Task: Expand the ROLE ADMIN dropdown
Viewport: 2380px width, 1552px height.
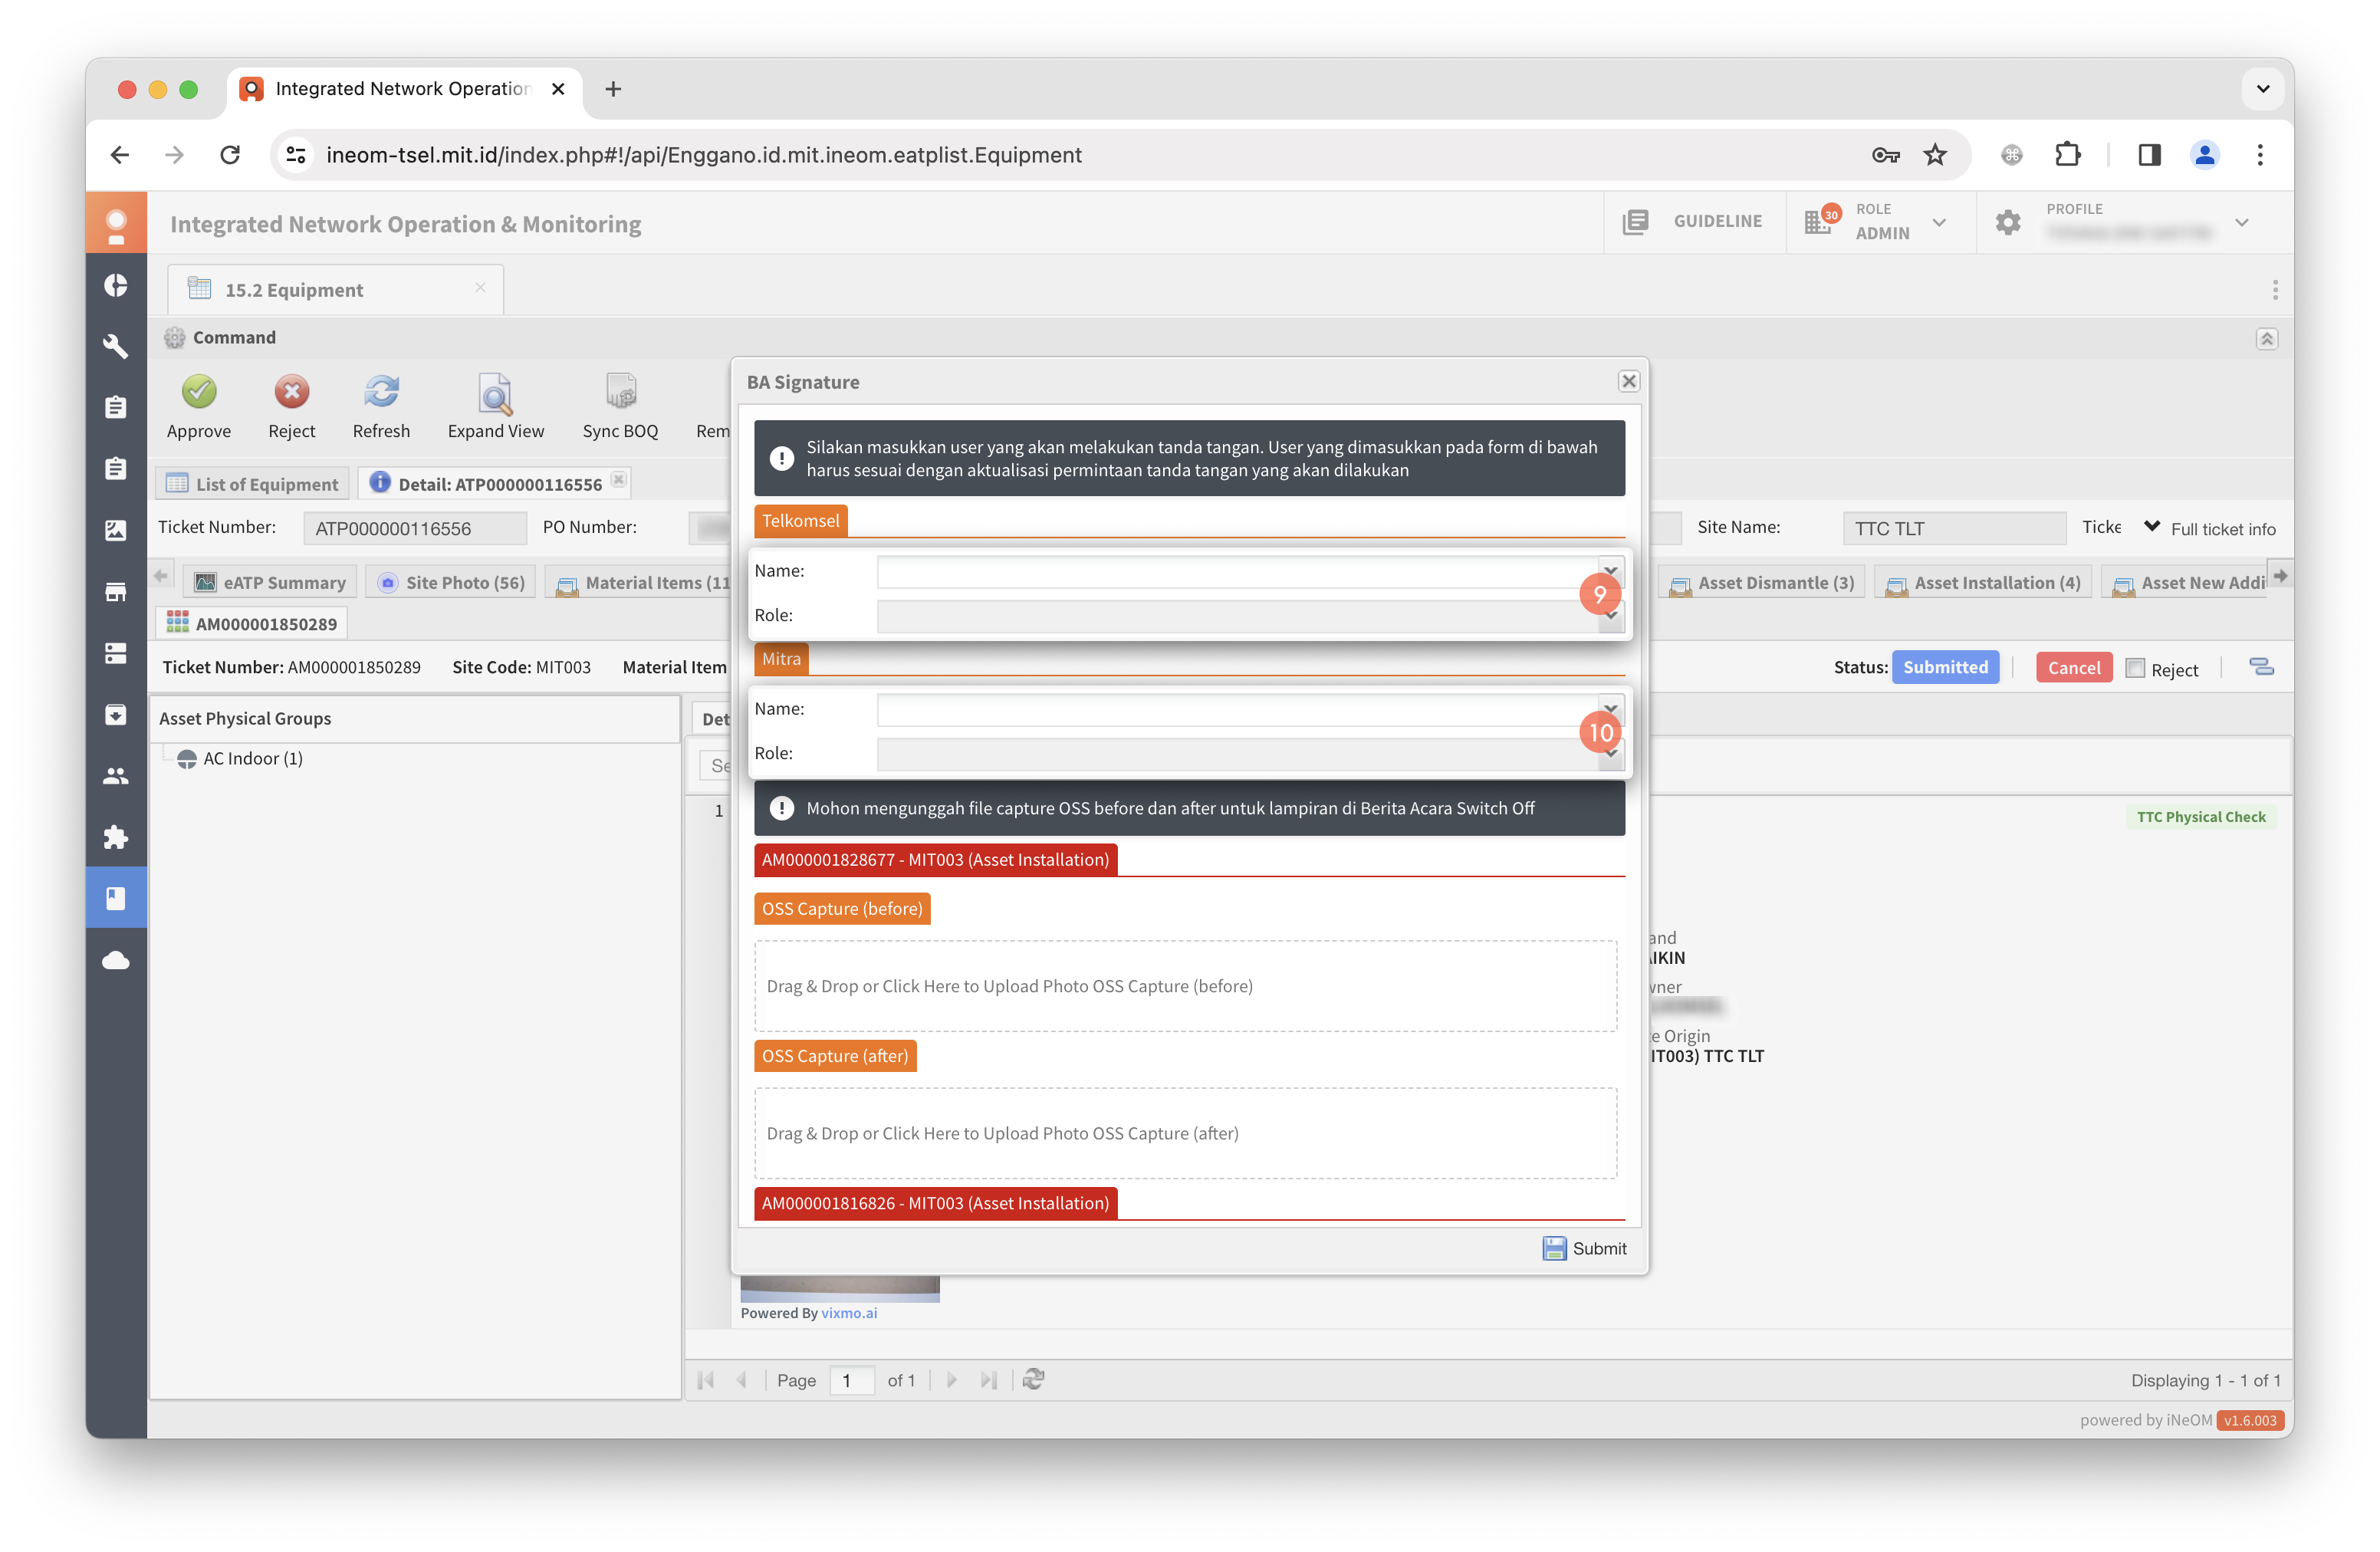Action: click(1939, 222)
